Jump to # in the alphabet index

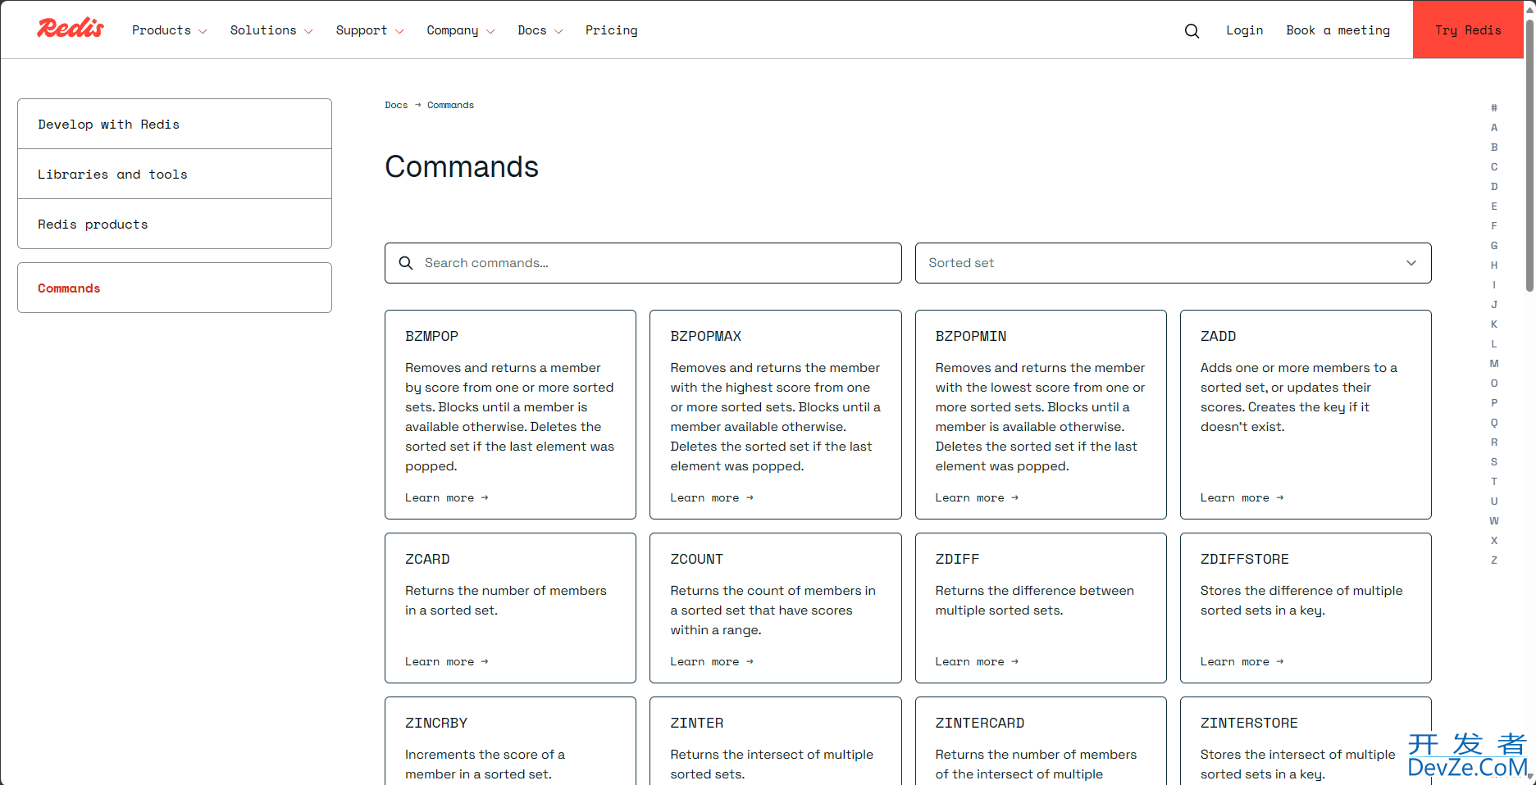(x=1494, y=108)
